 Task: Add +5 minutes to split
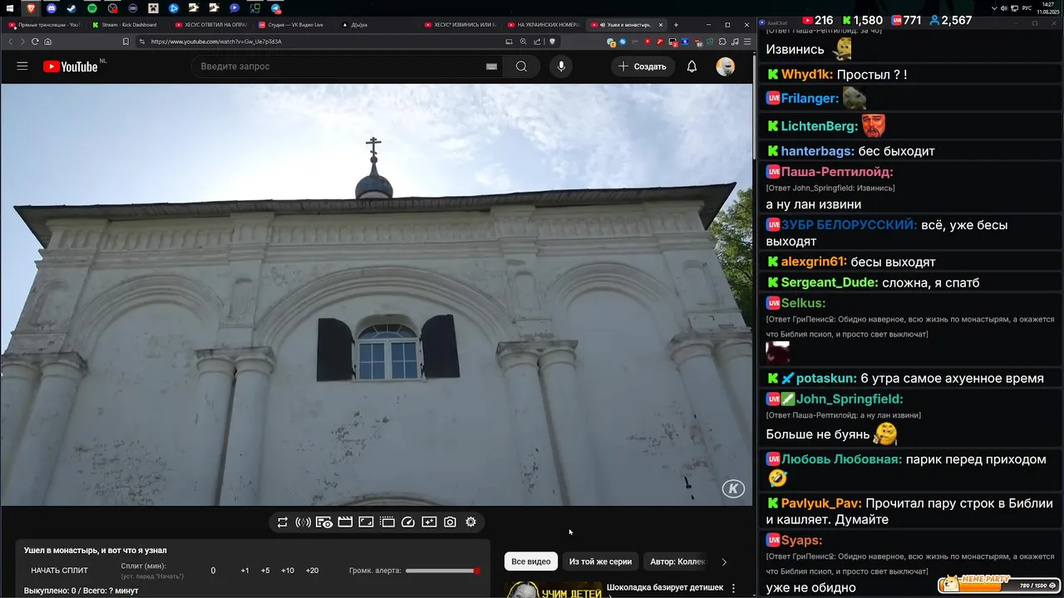265,571
